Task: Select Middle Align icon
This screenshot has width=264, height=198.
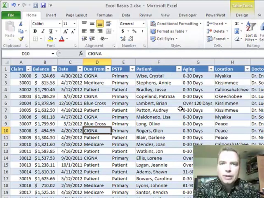Action: (92, 24)
